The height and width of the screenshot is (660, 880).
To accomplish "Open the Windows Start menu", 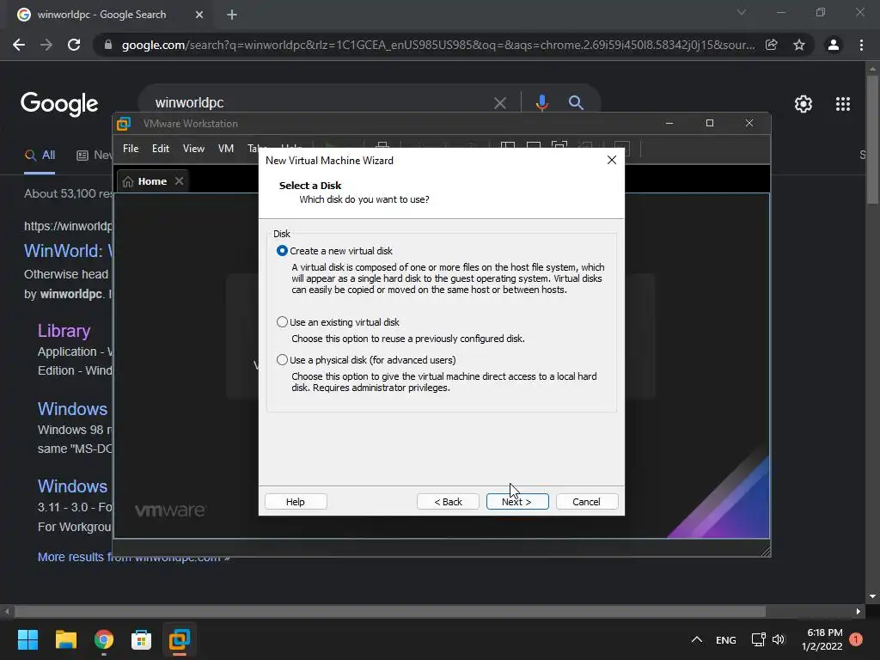I will tap(27, 639).
